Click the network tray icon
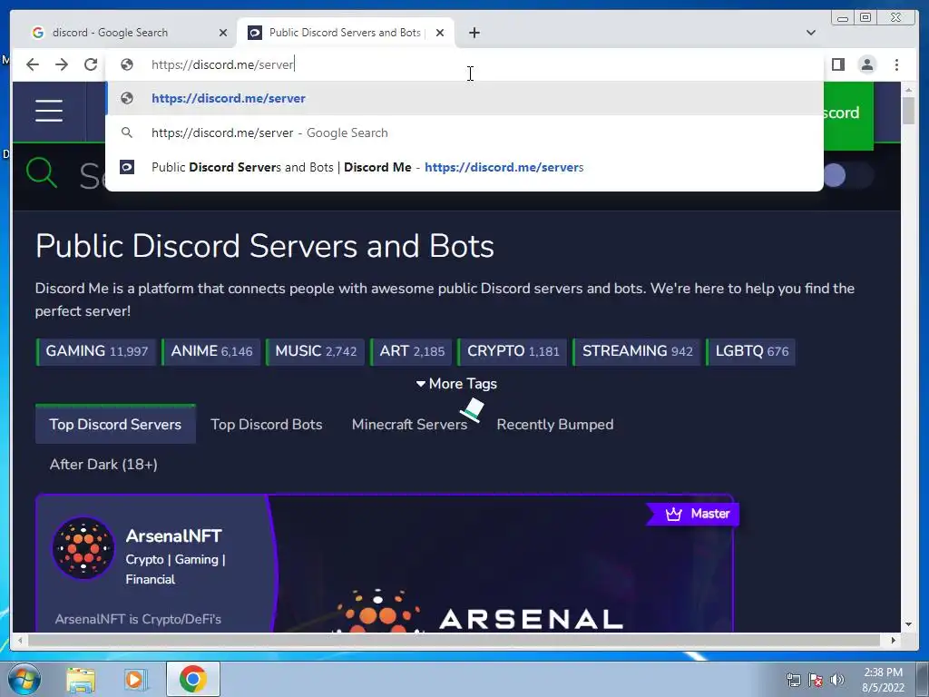 click(x=793, y=680)
